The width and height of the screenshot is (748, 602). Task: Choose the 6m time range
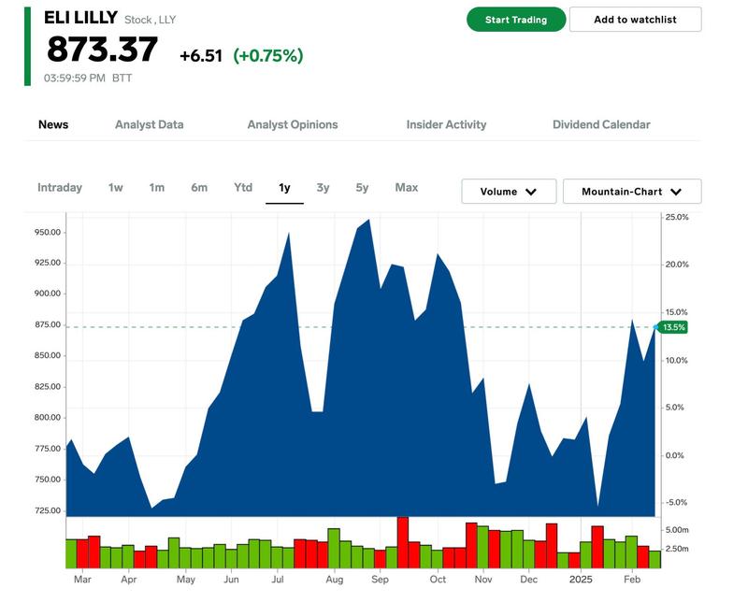point(199,188)
